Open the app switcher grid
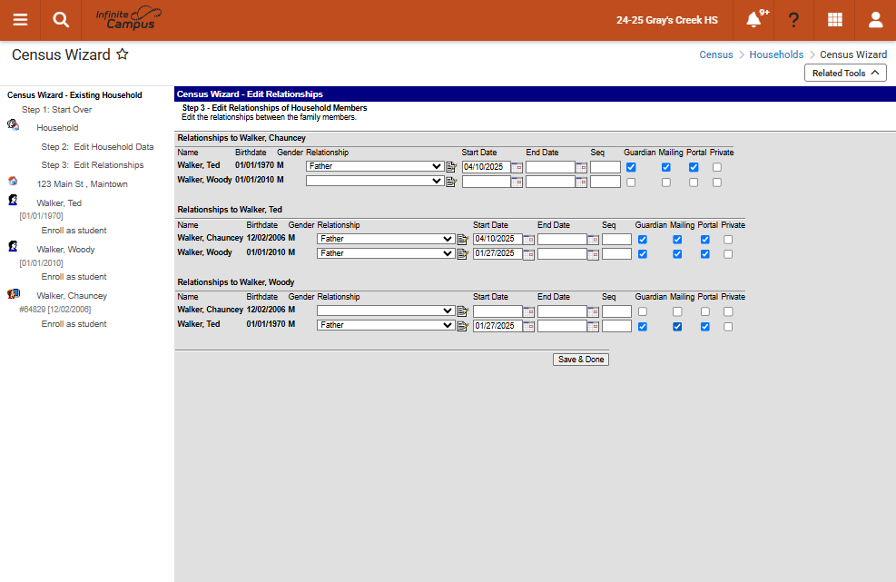 [835, 20]
